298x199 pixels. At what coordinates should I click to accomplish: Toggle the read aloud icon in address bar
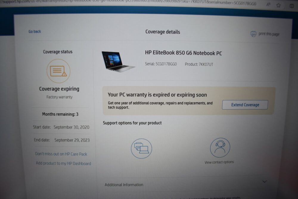268,4
